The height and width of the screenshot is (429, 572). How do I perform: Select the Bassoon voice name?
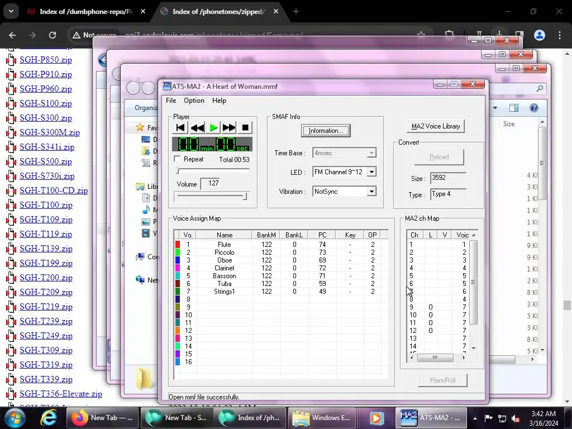225,276
